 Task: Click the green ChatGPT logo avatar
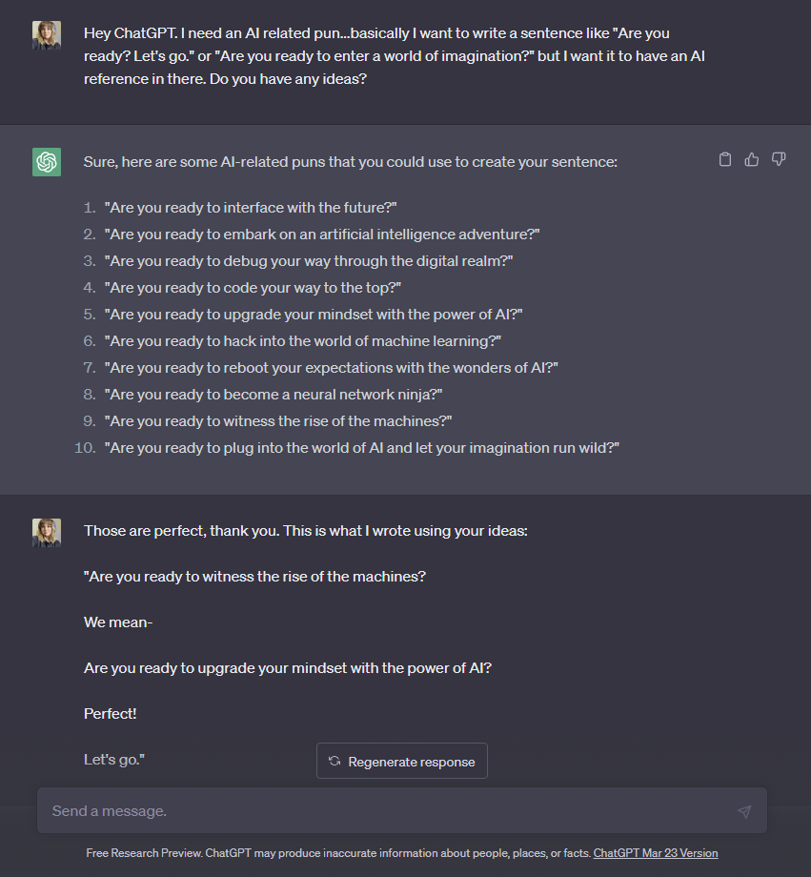[x=47, y=162]
